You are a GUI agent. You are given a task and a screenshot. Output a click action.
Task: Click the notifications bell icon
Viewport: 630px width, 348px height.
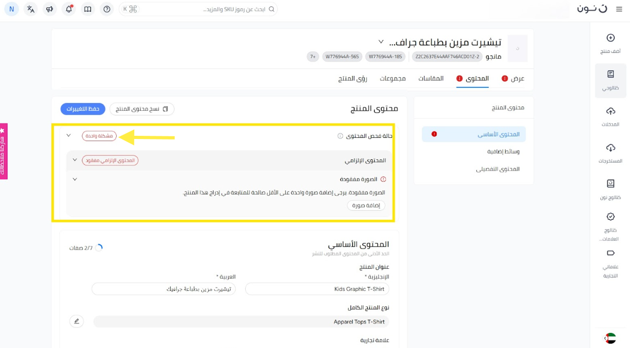(69, 9)
